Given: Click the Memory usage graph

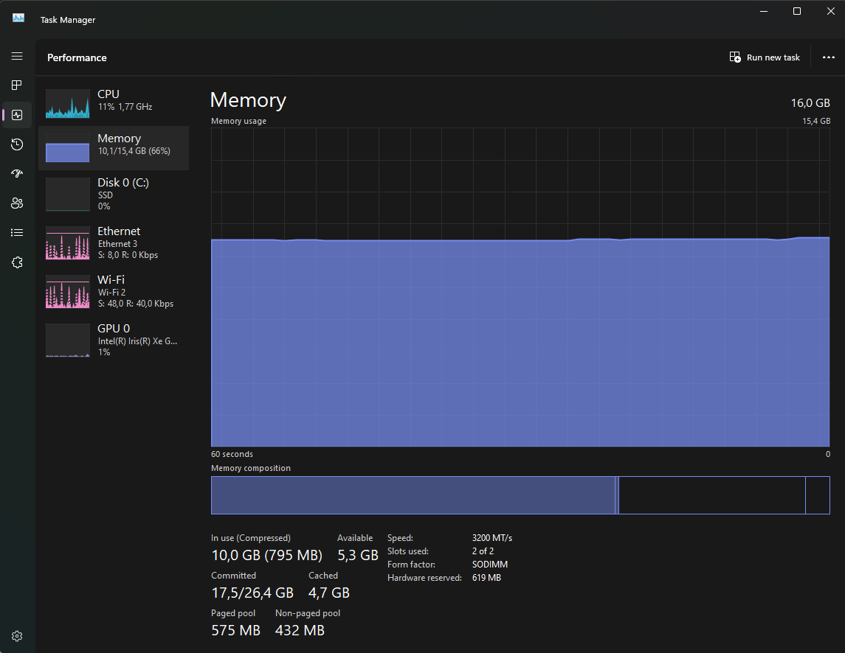Looking at the screenshot, I should click(520, 287).
